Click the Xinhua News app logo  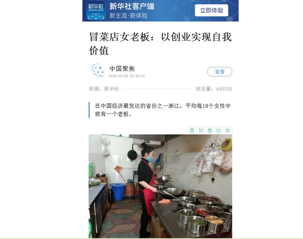pyautogui.click(x=96, y=11)
